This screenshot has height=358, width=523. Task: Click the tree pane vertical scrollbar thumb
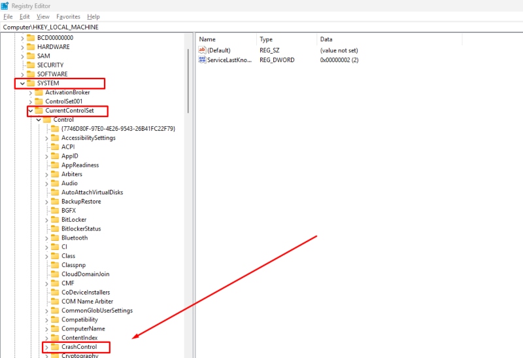click(188, 80)
